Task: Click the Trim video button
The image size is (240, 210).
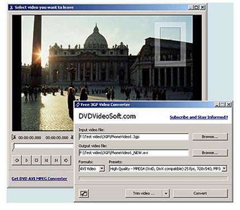Action: [144, 193]
